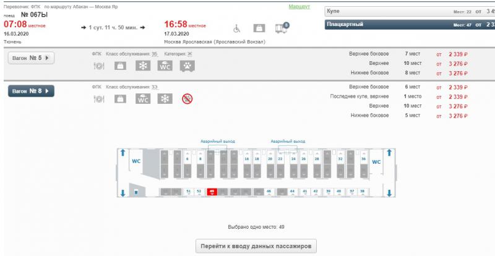Click the wheelchair accessibility icon
Image resolution: width=495 pixels, height=256 pixels.
point(236,28)
